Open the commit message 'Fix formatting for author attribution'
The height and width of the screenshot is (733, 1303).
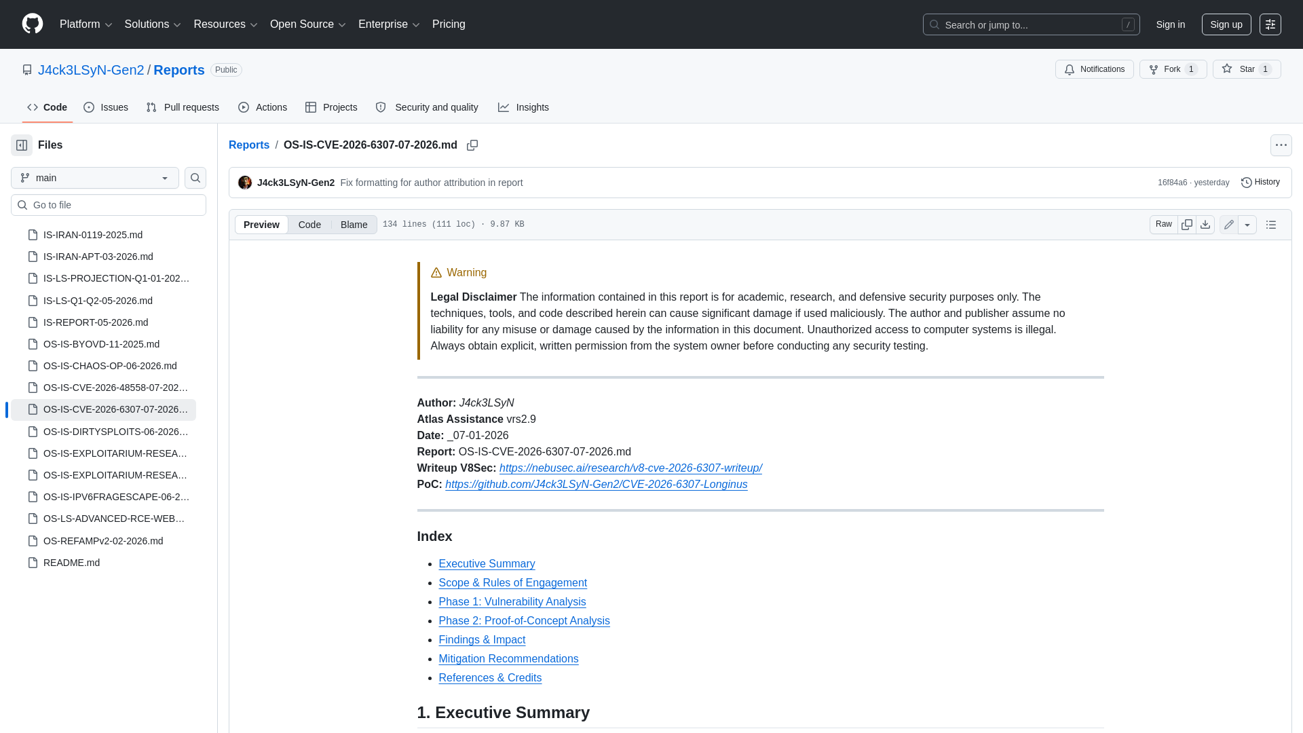coord(431,183)
